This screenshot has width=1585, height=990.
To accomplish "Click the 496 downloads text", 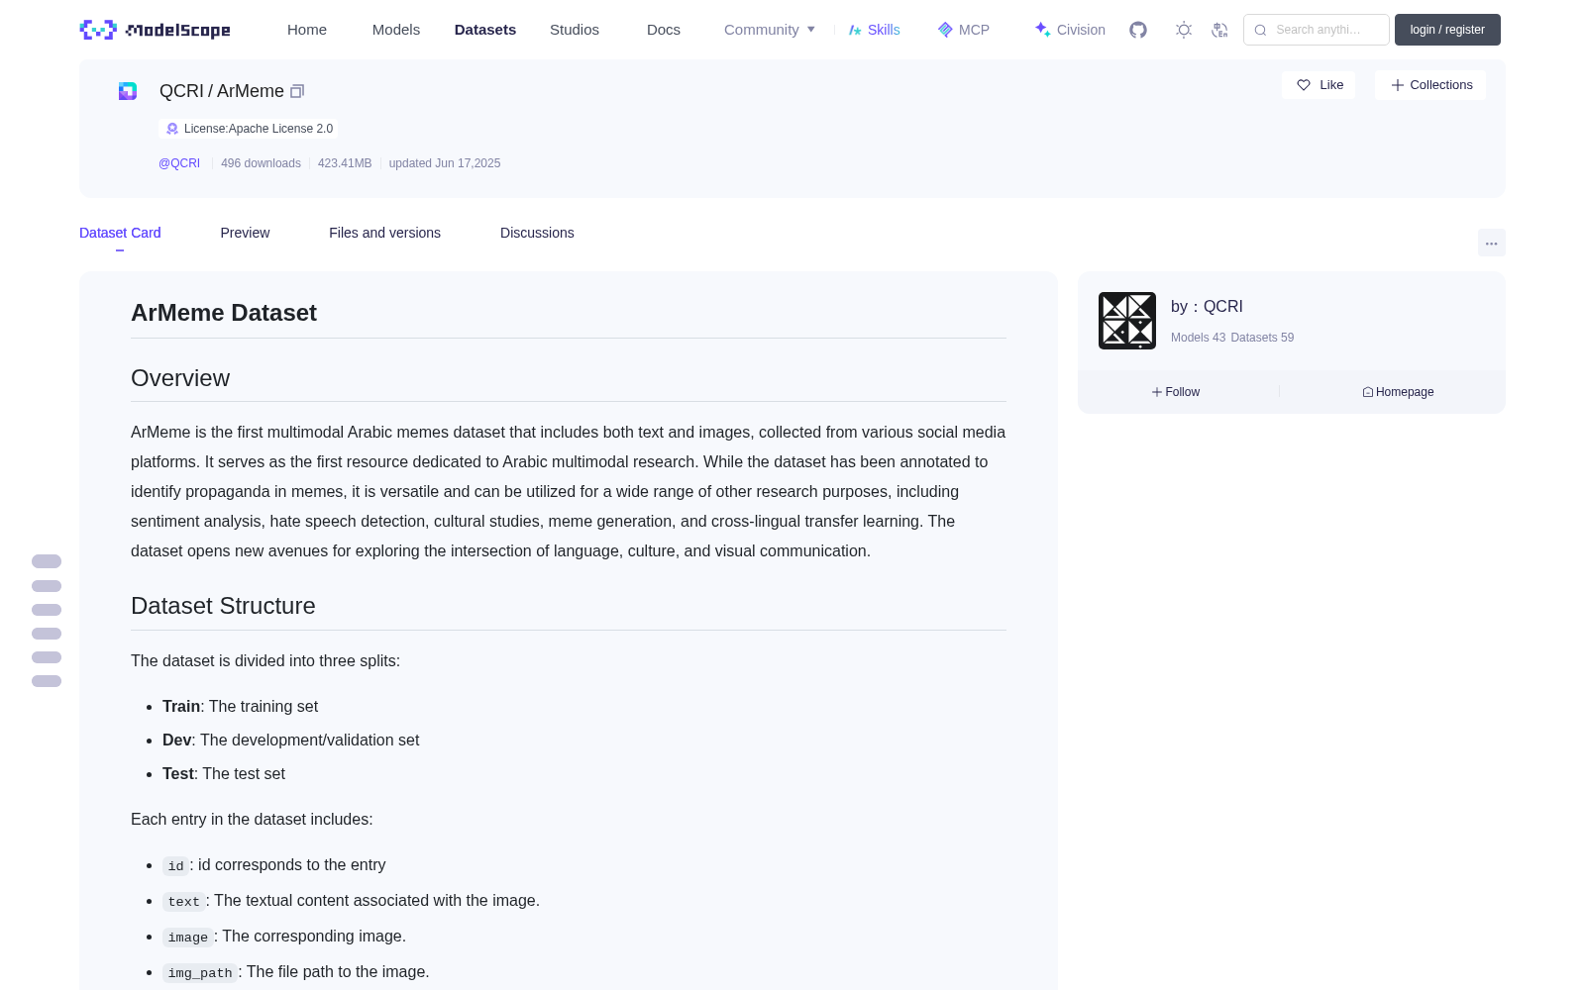I will (261, 163).
